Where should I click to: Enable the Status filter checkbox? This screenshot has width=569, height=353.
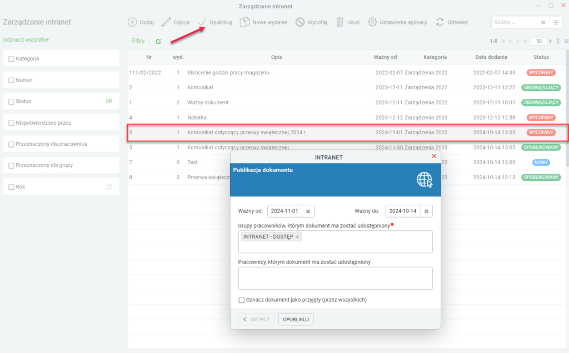tap(11, 102)
